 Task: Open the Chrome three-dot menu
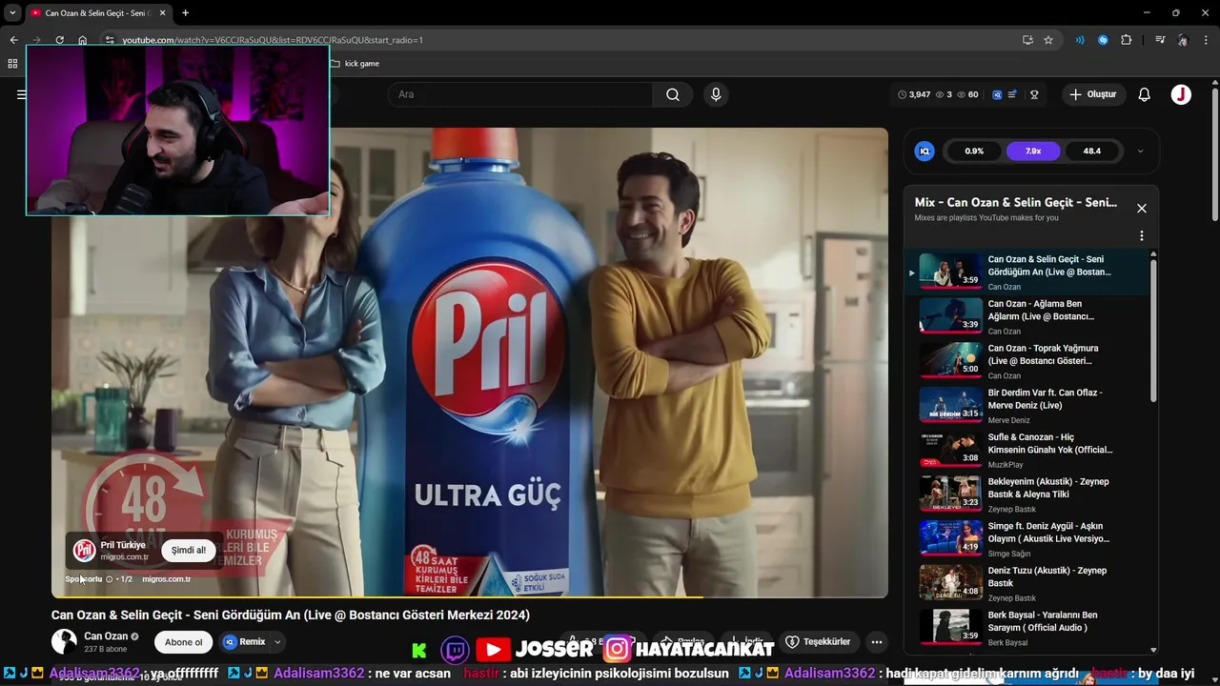(x=1207, y=40)
